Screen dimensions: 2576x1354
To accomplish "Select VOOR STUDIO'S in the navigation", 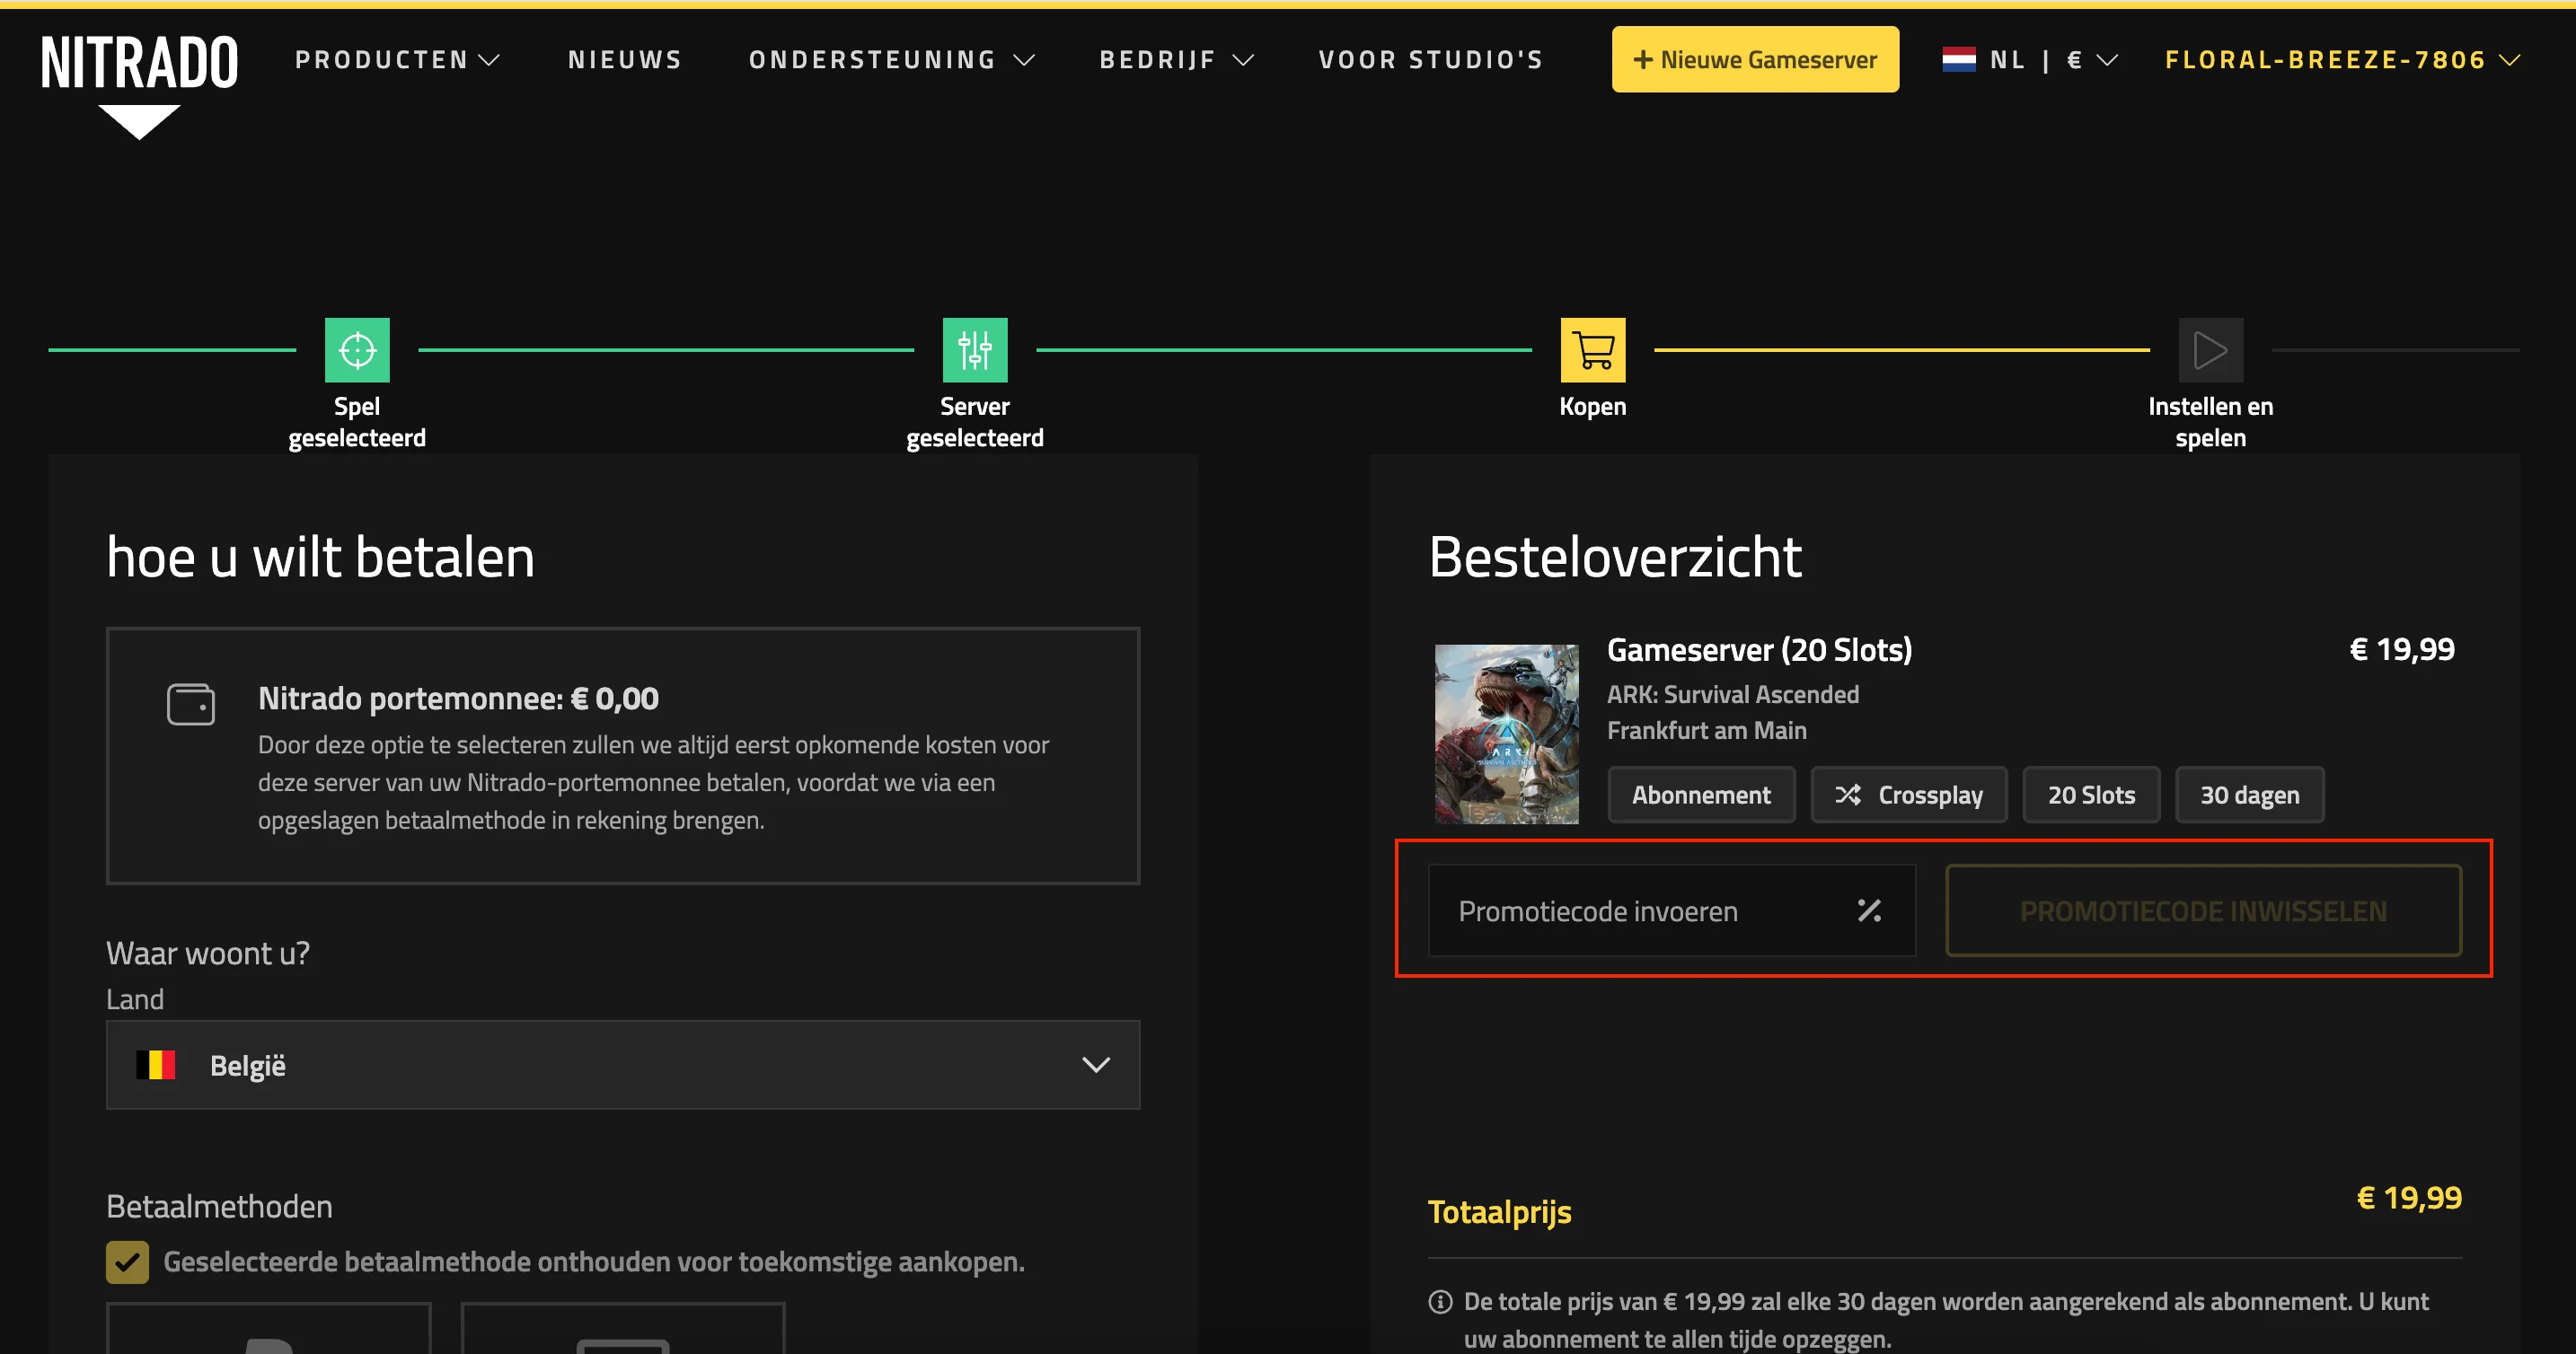I will [1430, 59].
